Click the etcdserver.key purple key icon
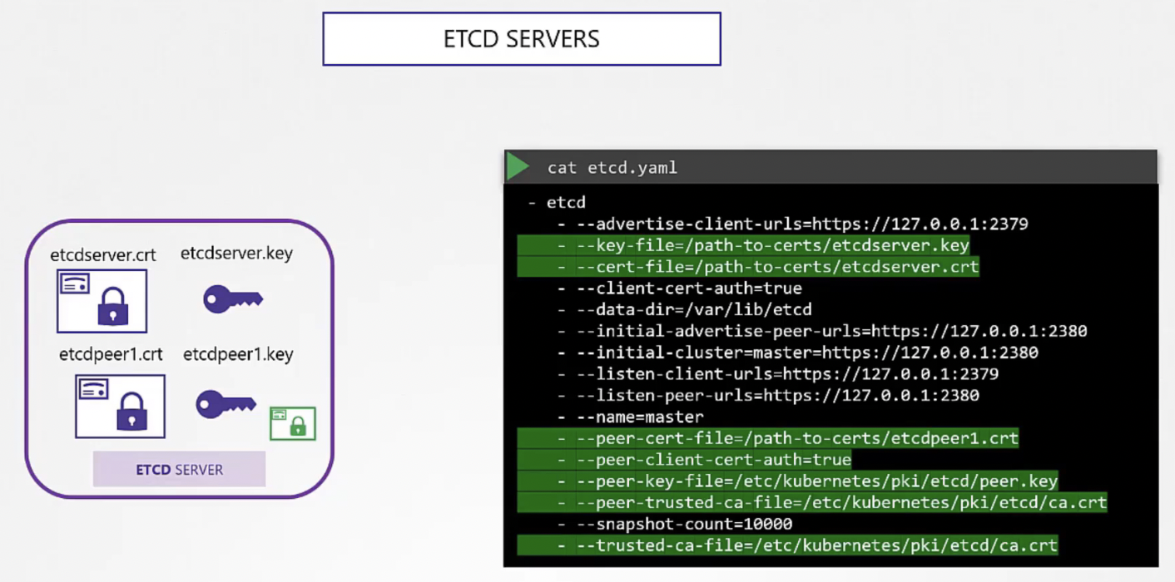Screen dimensions: 1175x582 pos(233,298)
